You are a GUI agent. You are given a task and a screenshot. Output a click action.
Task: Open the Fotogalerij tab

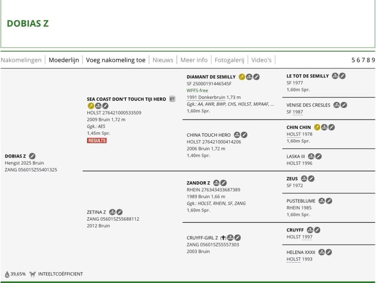229,60
